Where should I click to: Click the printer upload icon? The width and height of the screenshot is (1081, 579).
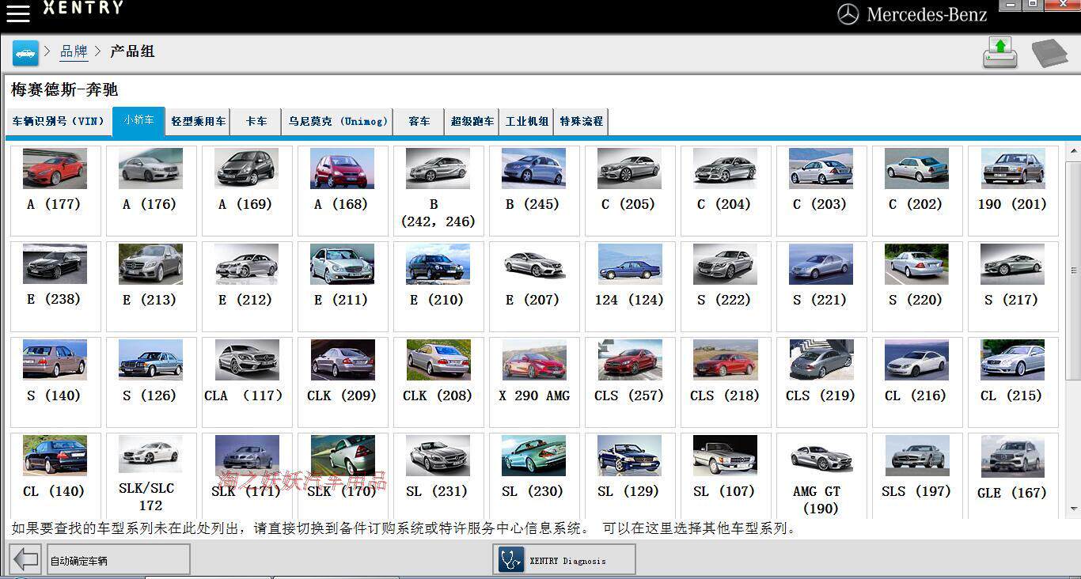pyautogui.click(x=1000, y=53)
